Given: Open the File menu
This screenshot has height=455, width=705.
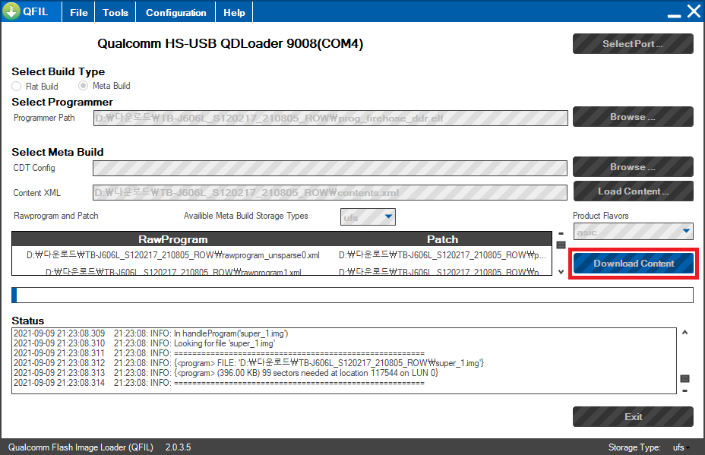Looking at the screenshot, I should click(79, 13).
